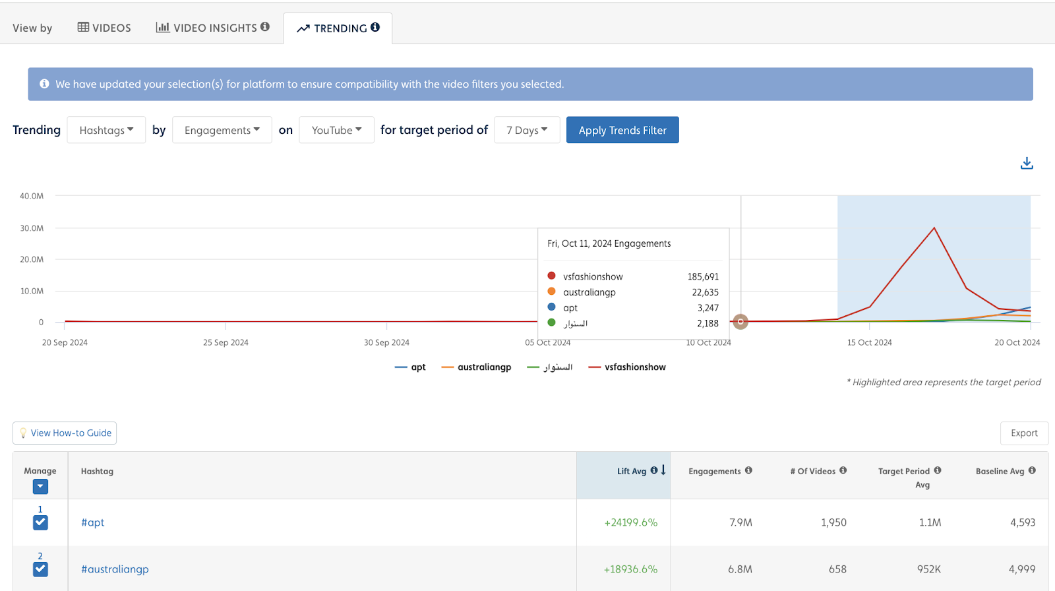The height and width of the screenshot is (591, 1055).
Task: Click Apply Trends Filter button
Action: pyautogui.click(x=622, y=130)
